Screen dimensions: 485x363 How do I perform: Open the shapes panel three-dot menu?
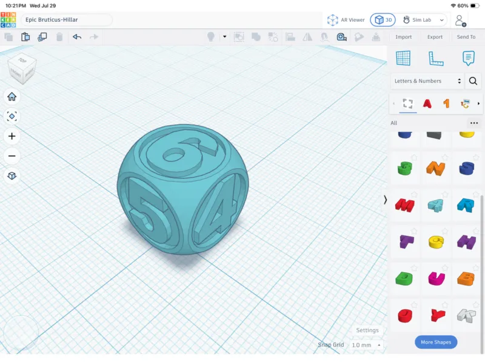(x=474, y=123)
